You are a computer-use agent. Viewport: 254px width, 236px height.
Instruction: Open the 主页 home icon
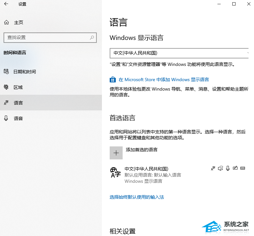[x=6, y=22]
